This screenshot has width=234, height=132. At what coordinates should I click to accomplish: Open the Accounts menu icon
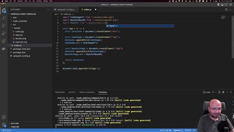(4, 117)
